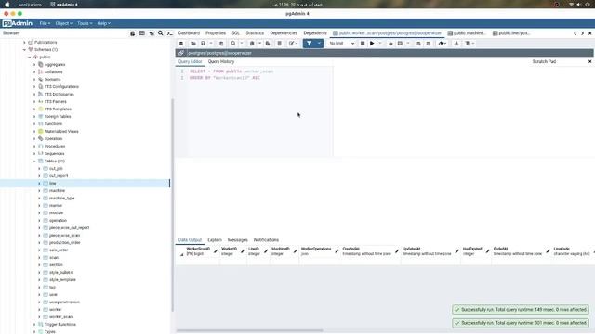Switch to the public.machine query tab

pos(467,33)
